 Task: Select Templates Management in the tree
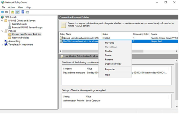point(20,45)
